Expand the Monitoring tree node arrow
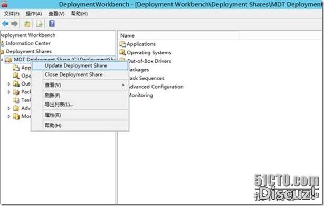Image resolution: width=324 pixels, height=206 pixels. 9,116
